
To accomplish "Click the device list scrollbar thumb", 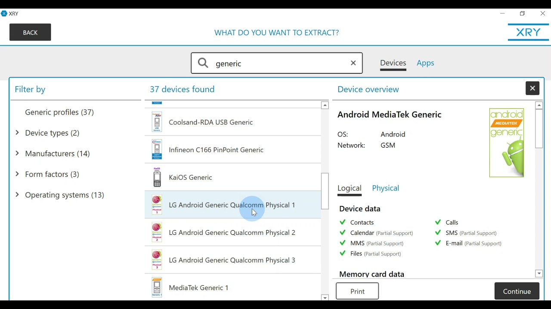I will [325, 191].
